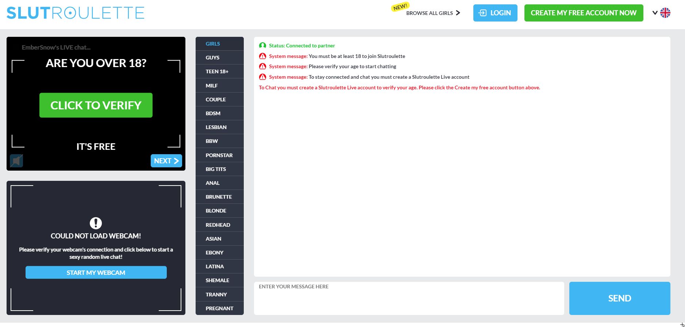Click the 'ARE YOU OVER 18?' heading

[96, 63]
